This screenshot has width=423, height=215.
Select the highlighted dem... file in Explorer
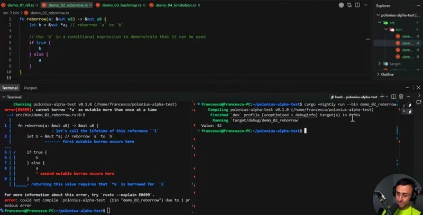pos(398,43)
